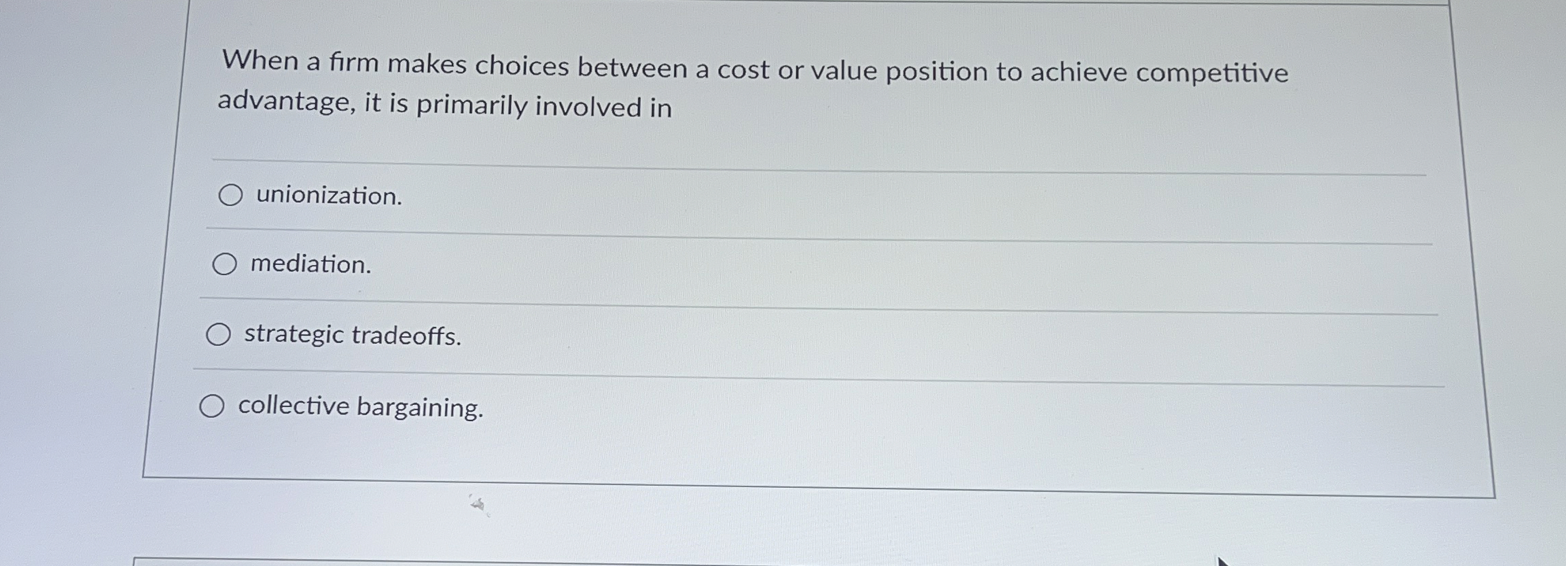Click the strategic tradeoffs answer text
The image size is (1566, 566).
tap(352, 336)
